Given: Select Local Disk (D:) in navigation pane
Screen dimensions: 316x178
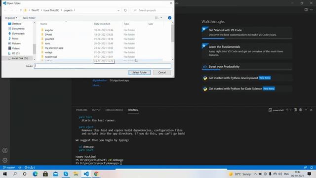Looking at the screenshot, I should click(20, 58).
